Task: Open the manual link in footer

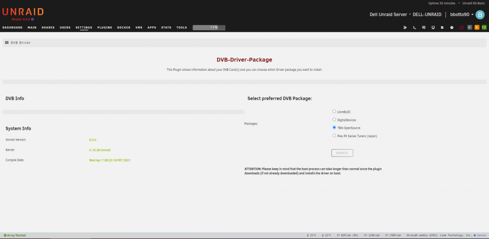Action: [x=482, y=235]
